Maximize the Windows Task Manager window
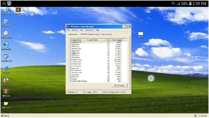This screenshot has width=209, height=118. pos(126,27)
